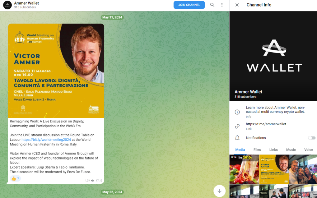The width and height of the screenshot is (317, 198).
Task: Click the Info circle icon beside description
Action: (x=237, y=112)
